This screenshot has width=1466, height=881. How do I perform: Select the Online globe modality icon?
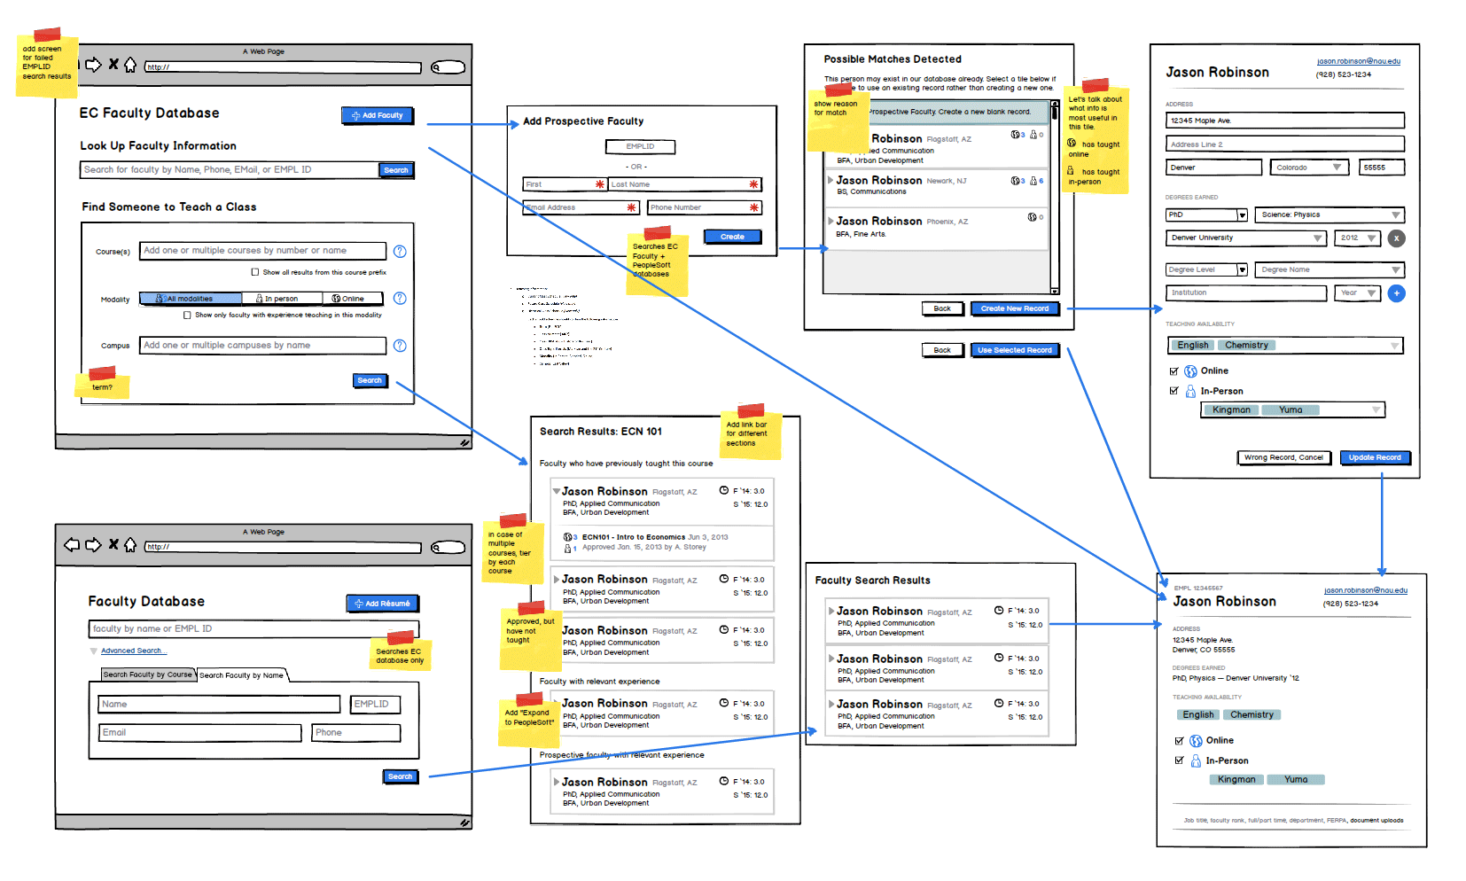[336, 299]
